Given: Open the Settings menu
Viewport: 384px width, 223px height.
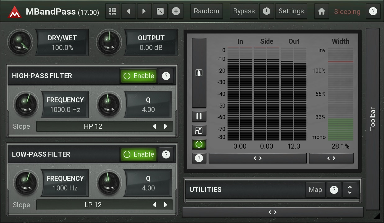Looking at the screenshot, I should point(291,11).
